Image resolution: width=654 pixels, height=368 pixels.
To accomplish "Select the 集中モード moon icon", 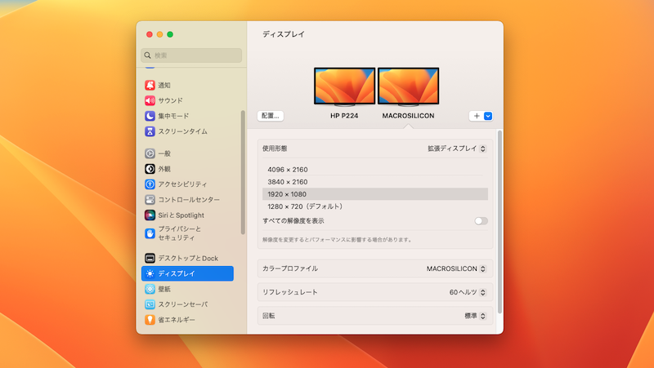I will point(150,116).
